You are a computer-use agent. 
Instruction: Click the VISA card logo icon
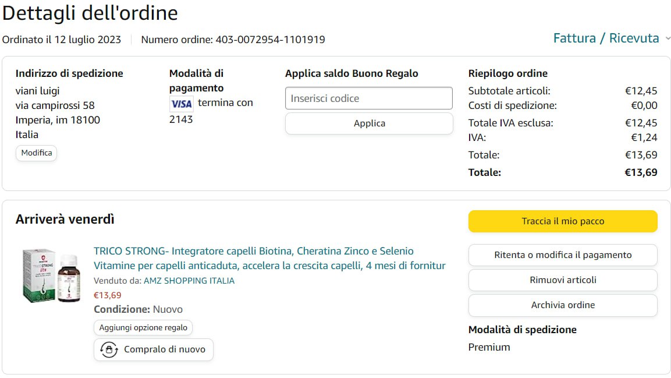point(182,104)
